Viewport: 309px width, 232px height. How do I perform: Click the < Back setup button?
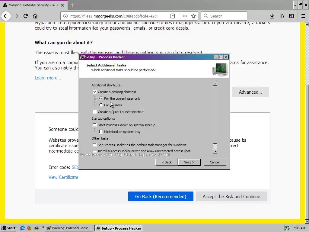[166, 162]
